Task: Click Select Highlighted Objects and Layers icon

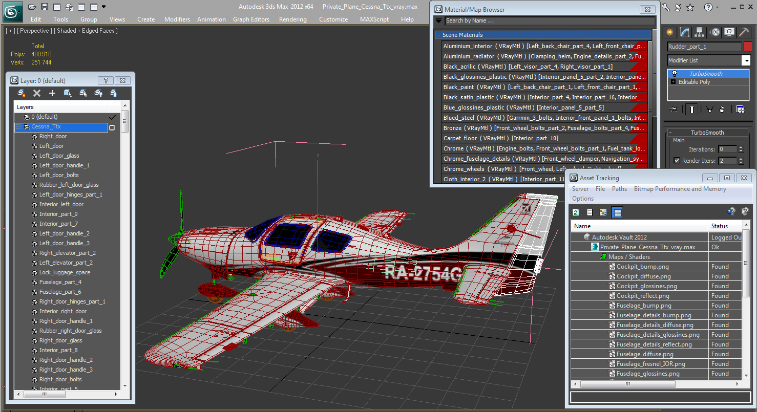Action: (67, 93)
